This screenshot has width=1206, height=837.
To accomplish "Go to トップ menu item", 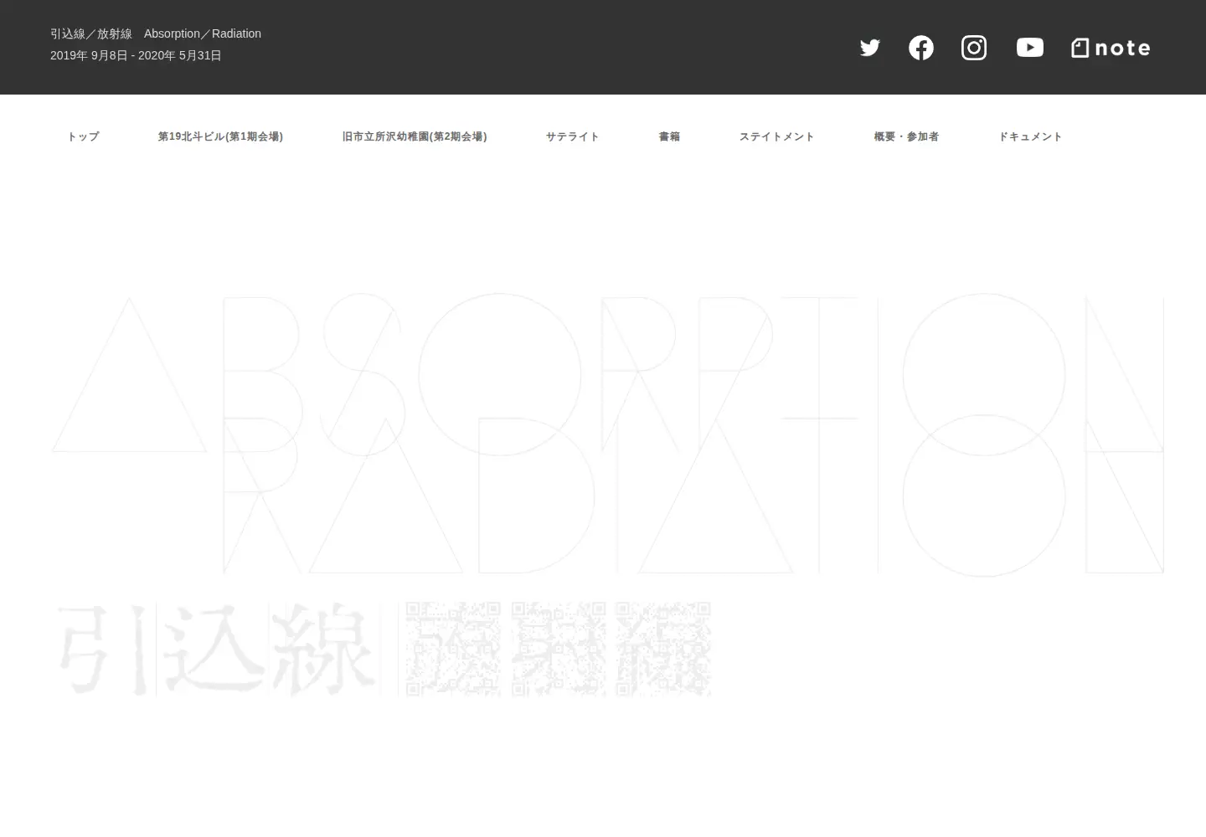I will click(x=83, y=136).
